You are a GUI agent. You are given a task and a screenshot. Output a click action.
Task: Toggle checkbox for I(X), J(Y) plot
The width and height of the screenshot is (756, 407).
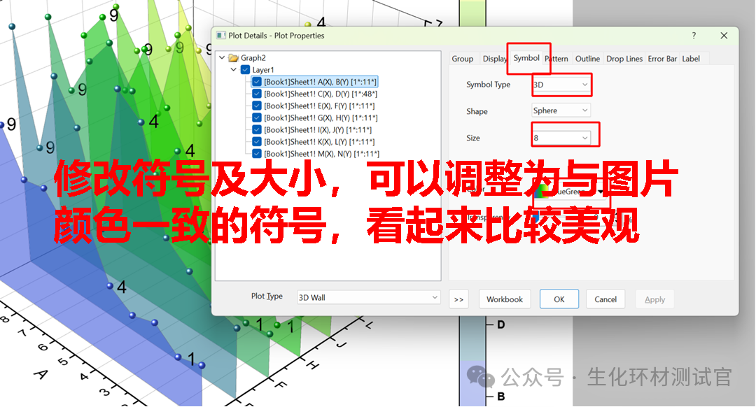click(x=257, y=130)
